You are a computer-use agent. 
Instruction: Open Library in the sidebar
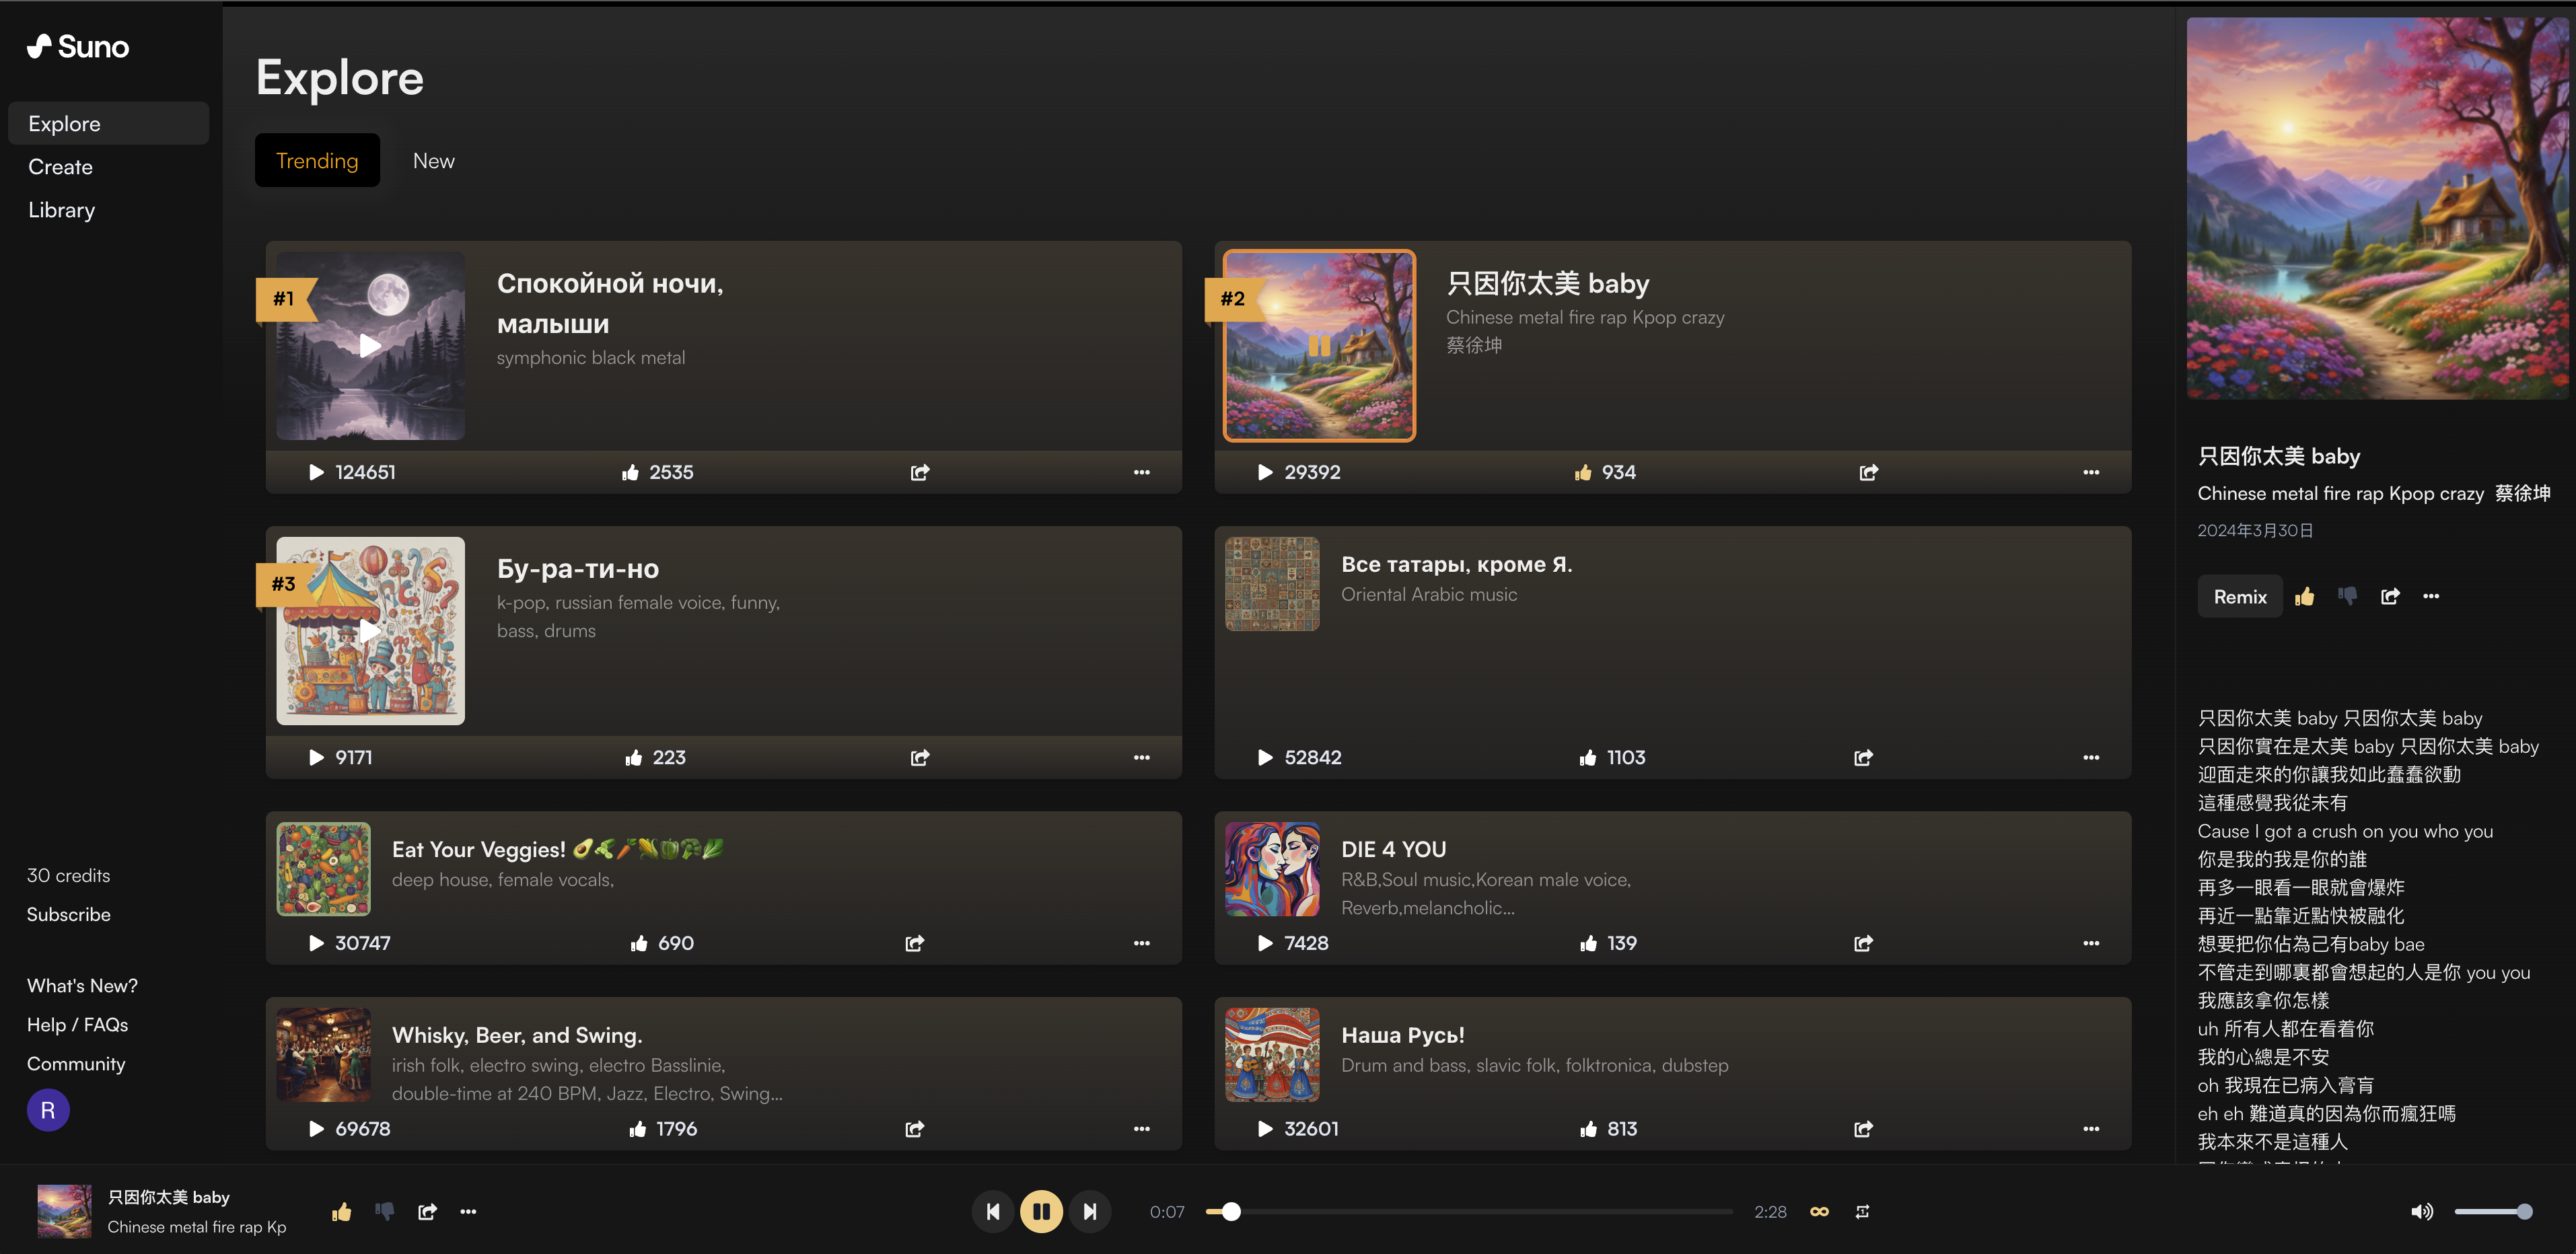(x=62, y=210)
